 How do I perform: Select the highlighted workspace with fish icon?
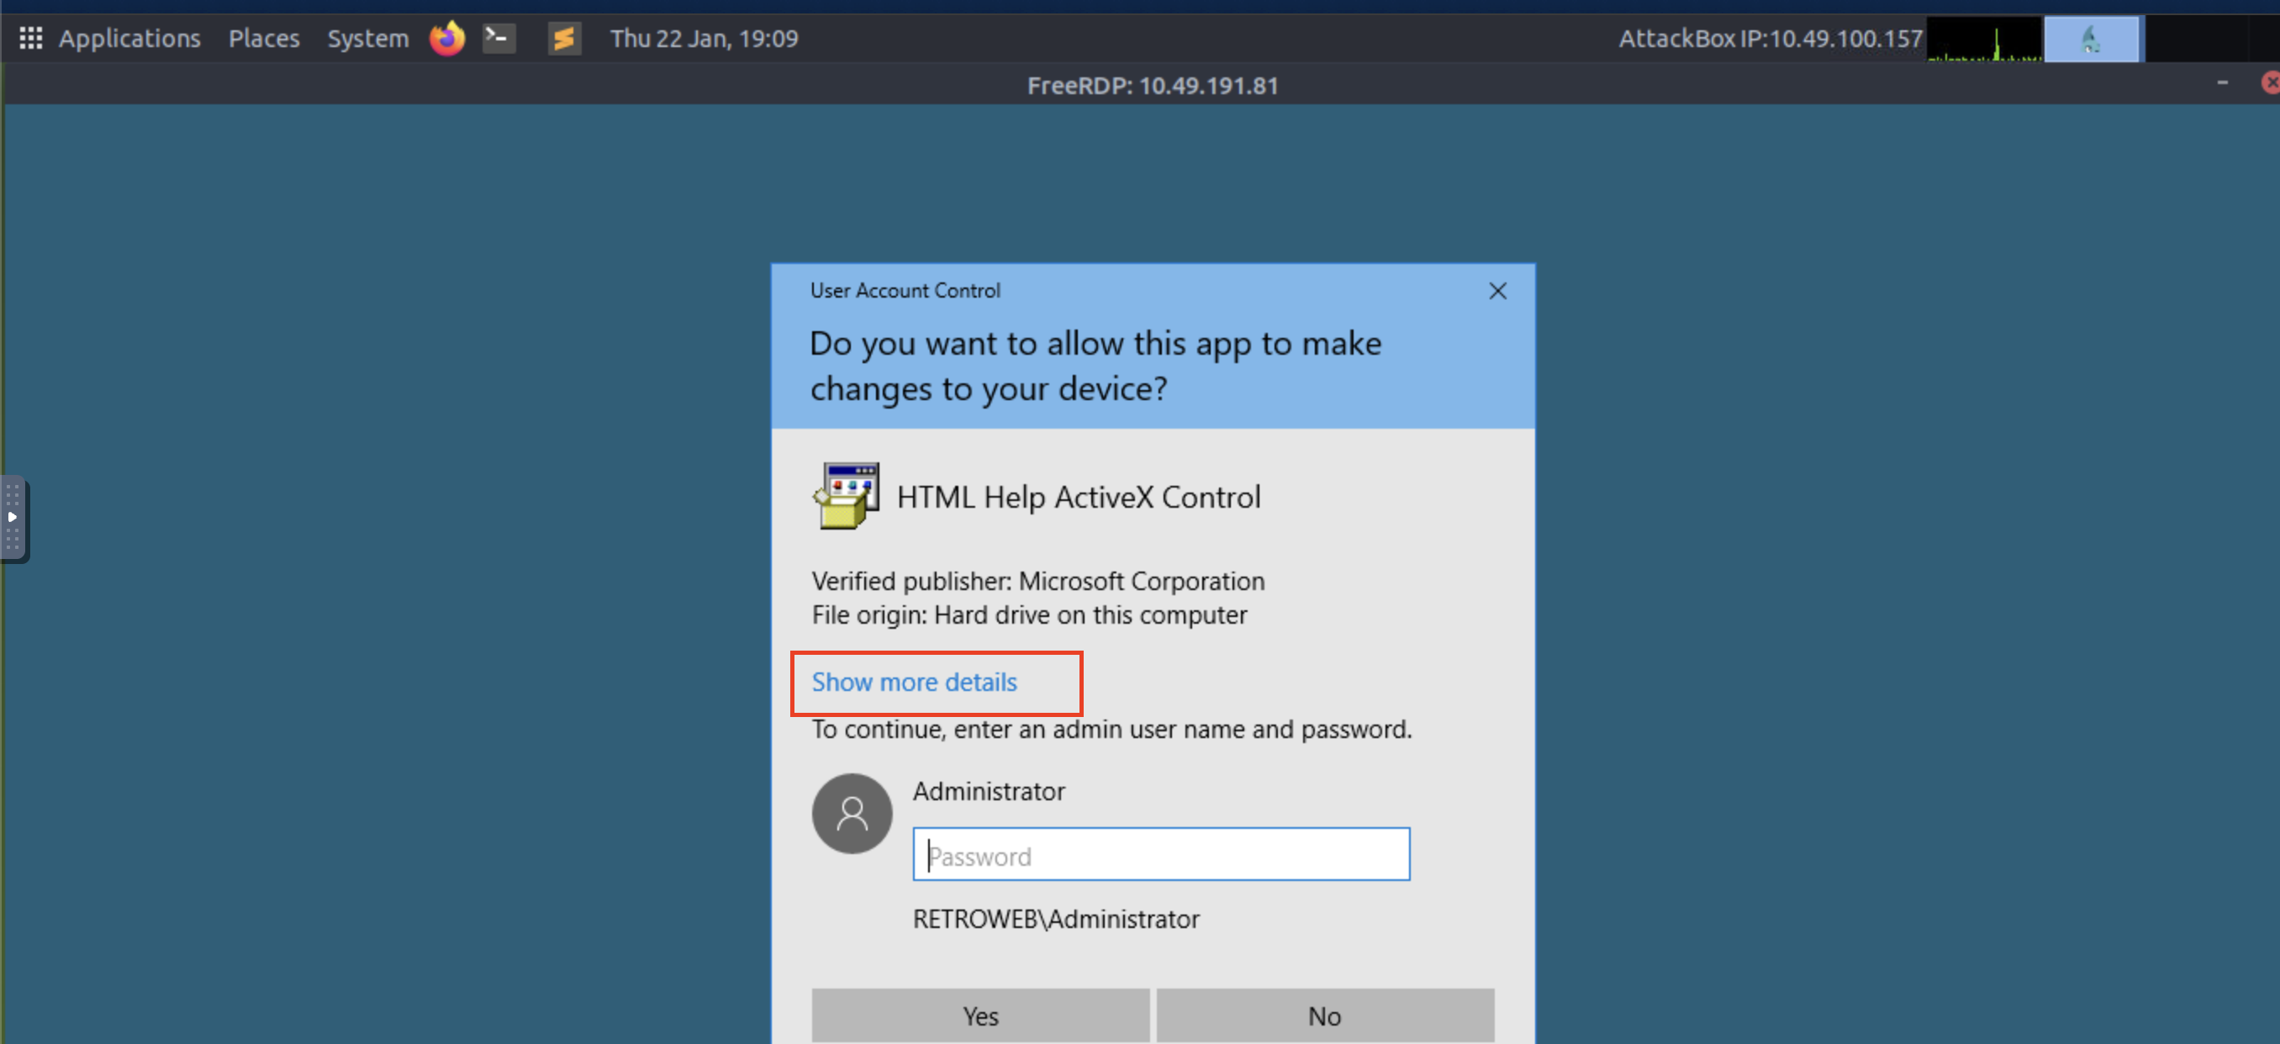click(2091, 40)
